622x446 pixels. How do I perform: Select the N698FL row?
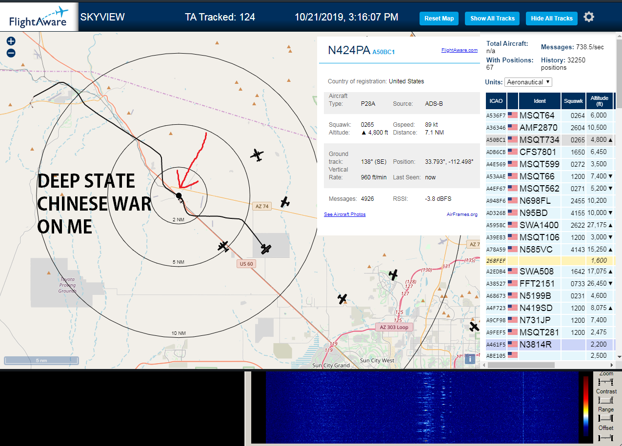549,201
